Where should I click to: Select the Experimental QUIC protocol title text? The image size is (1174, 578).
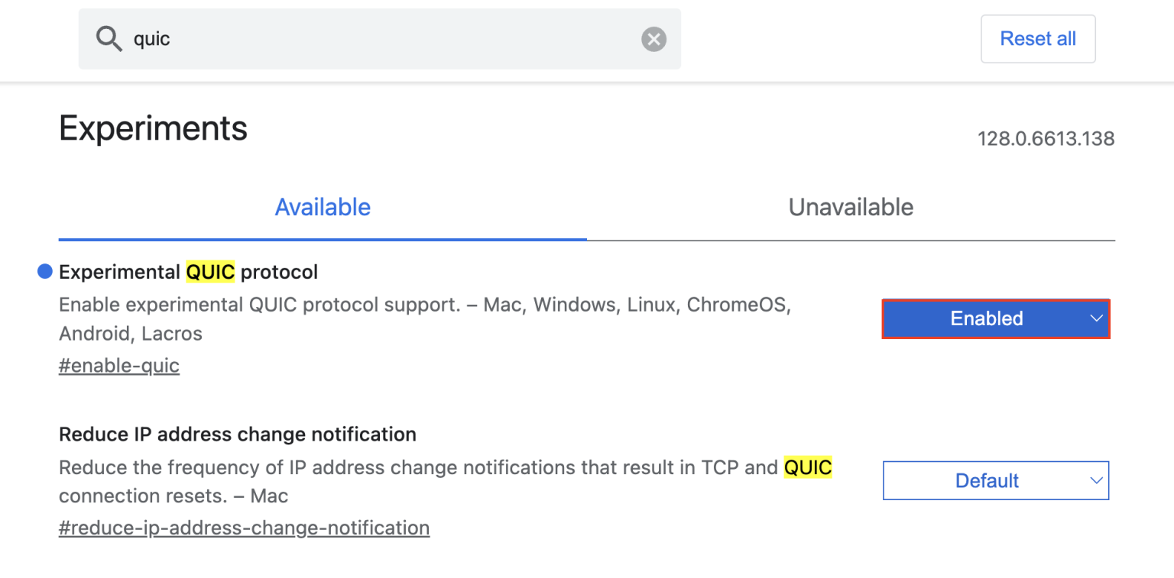coord(189,272)
